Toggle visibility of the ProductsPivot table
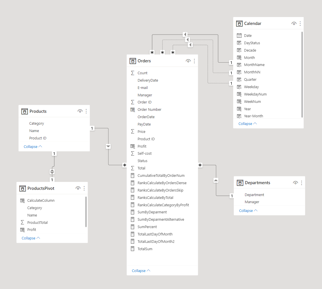This screenshot has width=322, height=289. point(78,188)
